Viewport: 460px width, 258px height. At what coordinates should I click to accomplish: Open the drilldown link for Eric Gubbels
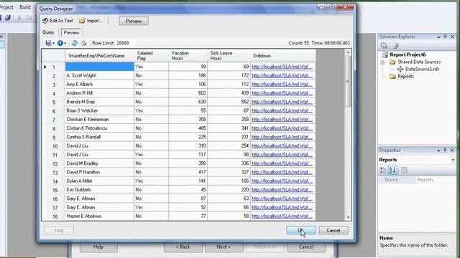pyautogui.click(x=282, y=189)
